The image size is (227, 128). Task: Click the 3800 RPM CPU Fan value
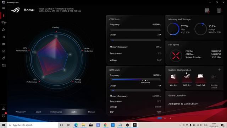click(216, 51)
